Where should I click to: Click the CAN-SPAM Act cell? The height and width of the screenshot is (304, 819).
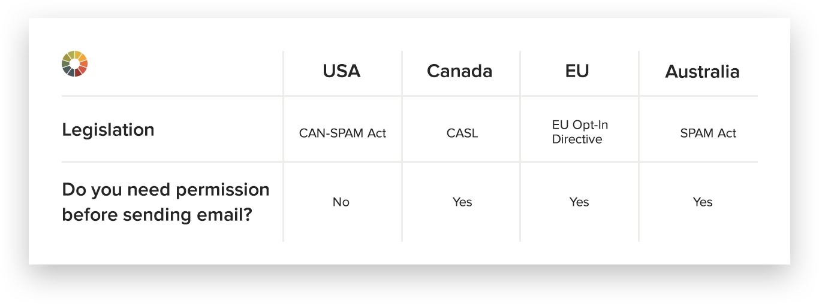click(342, 133)
